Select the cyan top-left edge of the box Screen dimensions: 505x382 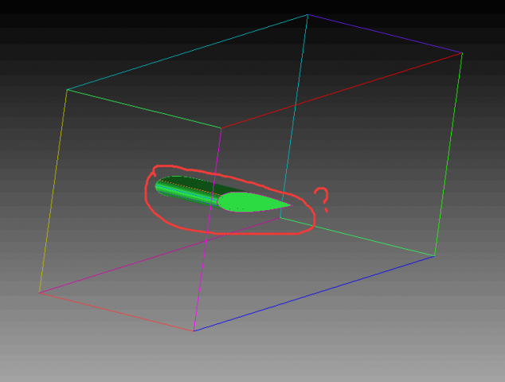click(x=187, y=52)
